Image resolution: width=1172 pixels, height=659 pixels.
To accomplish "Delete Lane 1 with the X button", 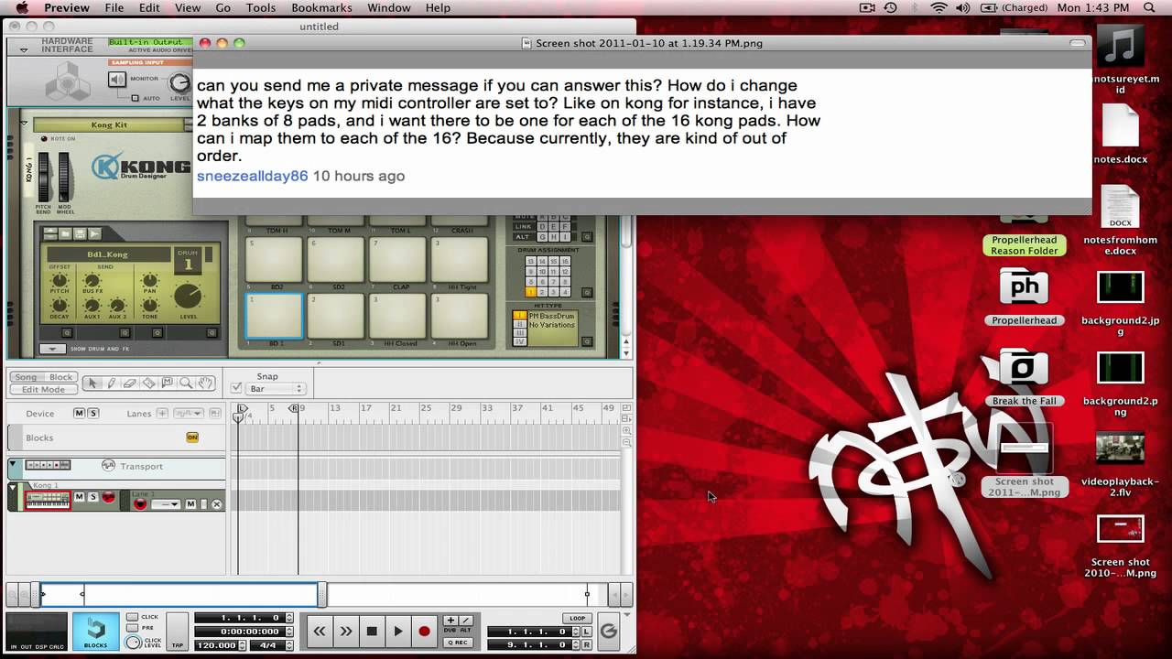I will click(x=217, y=504).
